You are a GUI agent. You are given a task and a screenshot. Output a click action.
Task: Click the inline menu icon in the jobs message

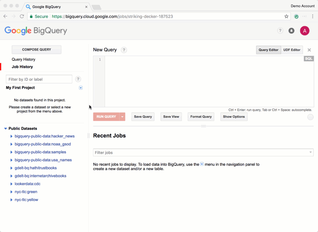[x=202, y=164]
